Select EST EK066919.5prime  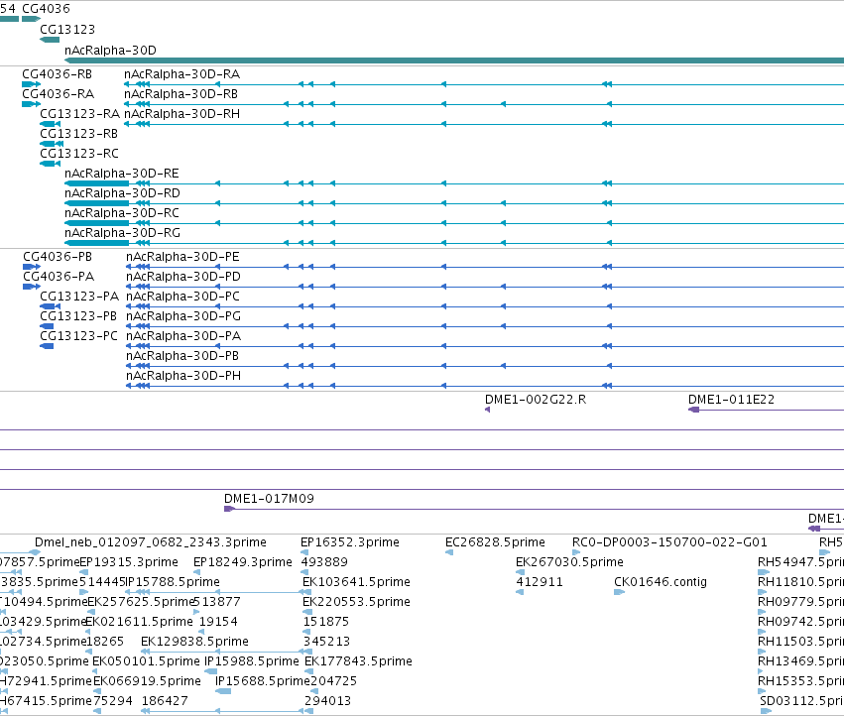(x=147, y=681)
